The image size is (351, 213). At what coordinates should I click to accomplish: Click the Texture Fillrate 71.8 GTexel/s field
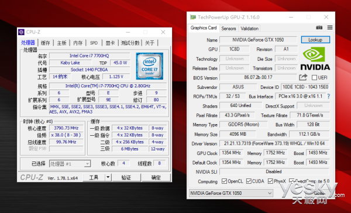pos(310,115)
